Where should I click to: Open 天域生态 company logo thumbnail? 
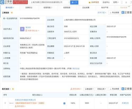pos(12,103)
